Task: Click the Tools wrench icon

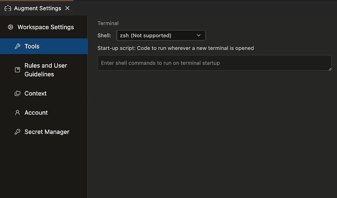Action: [x=18, y=46]
